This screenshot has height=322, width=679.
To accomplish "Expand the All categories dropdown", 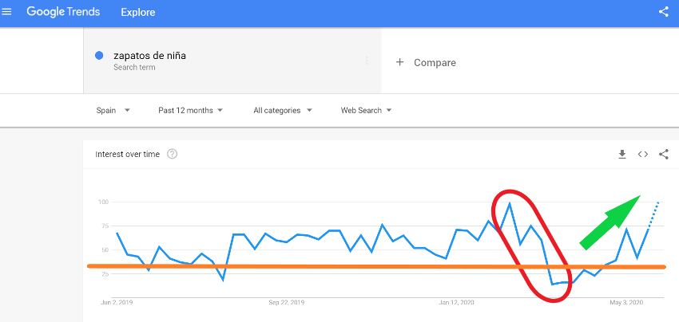I will 282,110.
